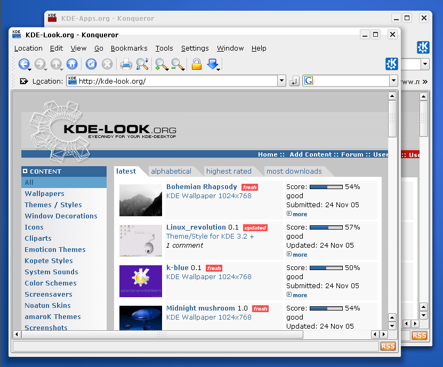This screenshot has height=367, width=443.
Task: Click the blue download arrow icon
Action: click(213, 64)
